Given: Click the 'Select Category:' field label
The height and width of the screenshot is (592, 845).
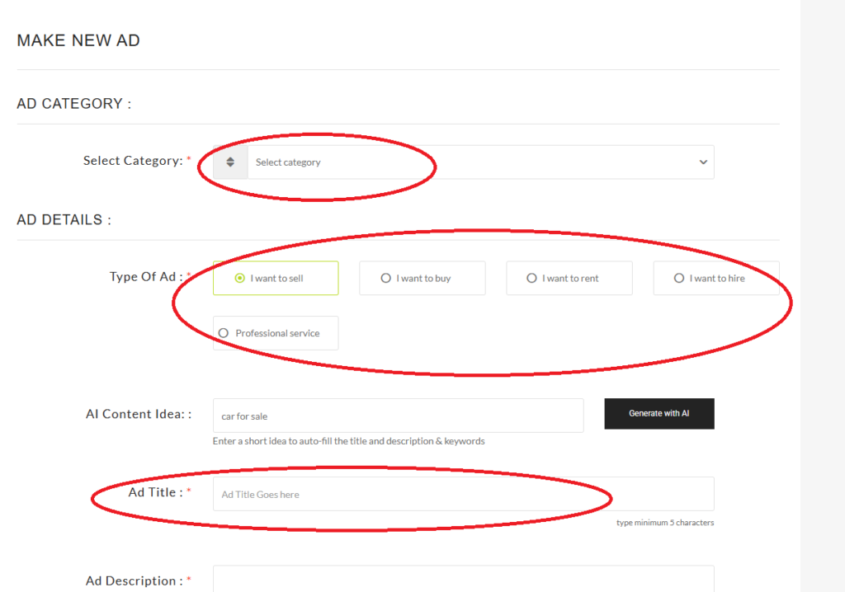Looking at the screenshot, I should coord(133,161).
